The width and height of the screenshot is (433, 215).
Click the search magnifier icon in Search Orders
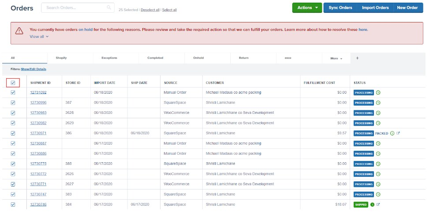point(109,8)
